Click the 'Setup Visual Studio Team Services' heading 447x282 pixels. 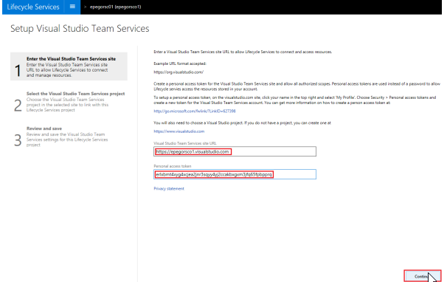click(x=80, y=29)
